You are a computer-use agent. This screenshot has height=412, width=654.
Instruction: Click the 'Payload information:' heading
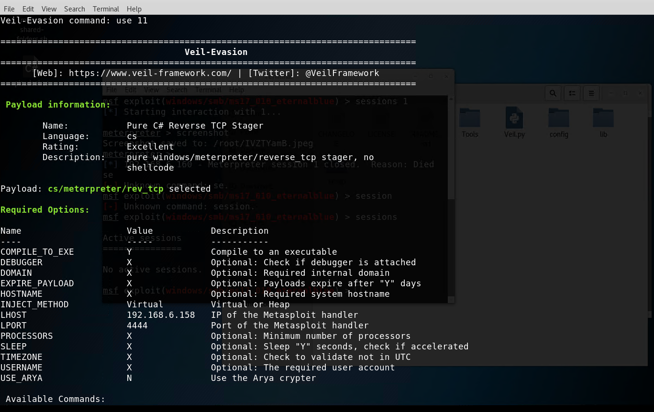tap(58, 105)
